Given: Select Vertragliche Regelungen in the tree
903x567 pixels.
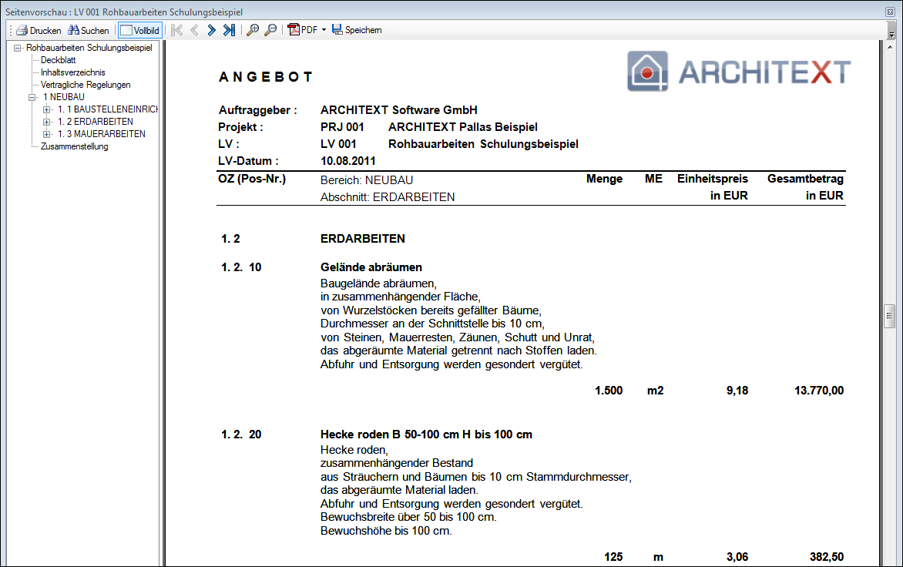Looking at the screenshot, I should click(x=86, y=85).
